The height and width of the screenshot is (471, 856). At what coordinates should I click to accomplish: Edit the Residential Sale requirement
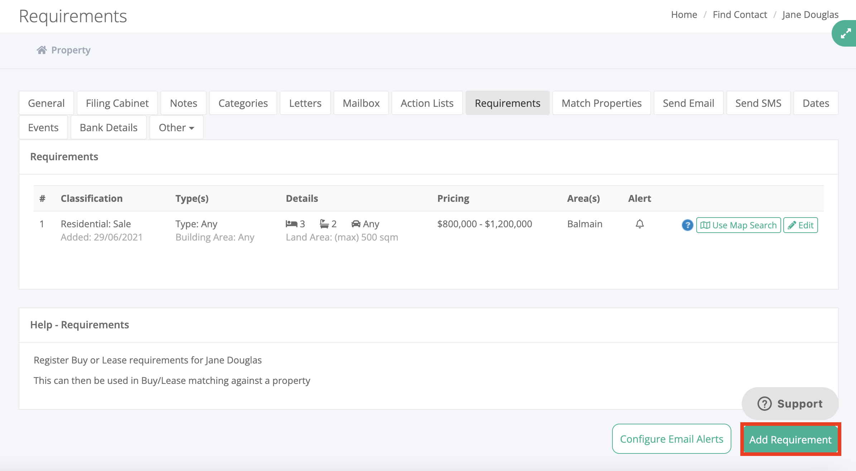pos(800,225)
